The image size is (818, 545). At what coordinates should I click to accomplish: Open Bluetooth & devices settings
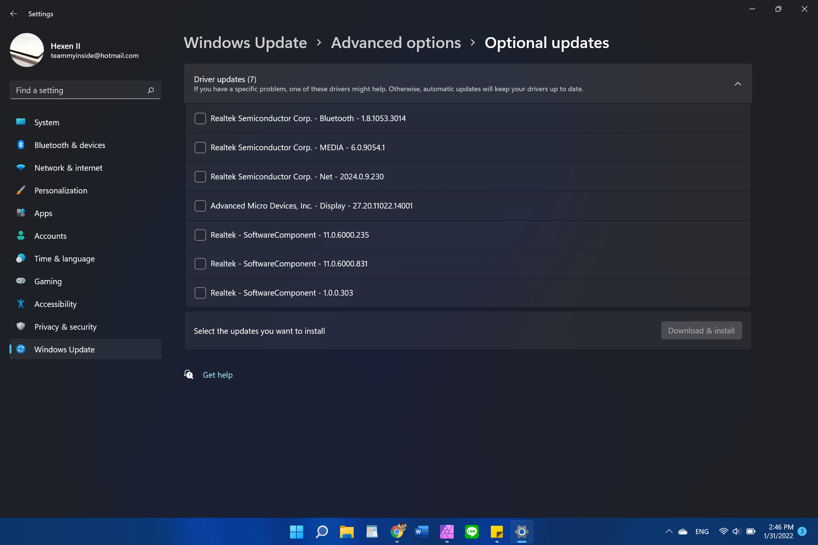pos(70,145)
